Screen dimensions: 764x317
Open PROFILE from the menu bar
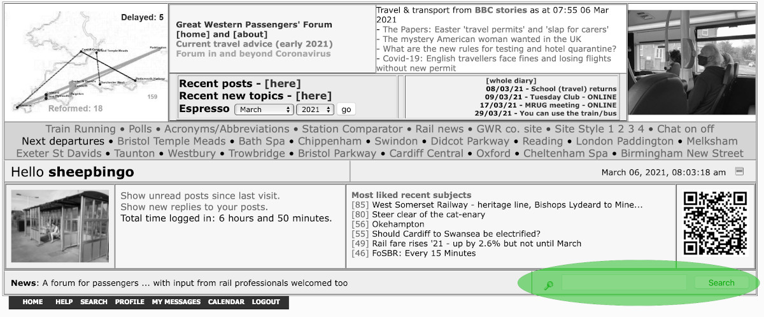coord(130,302)
